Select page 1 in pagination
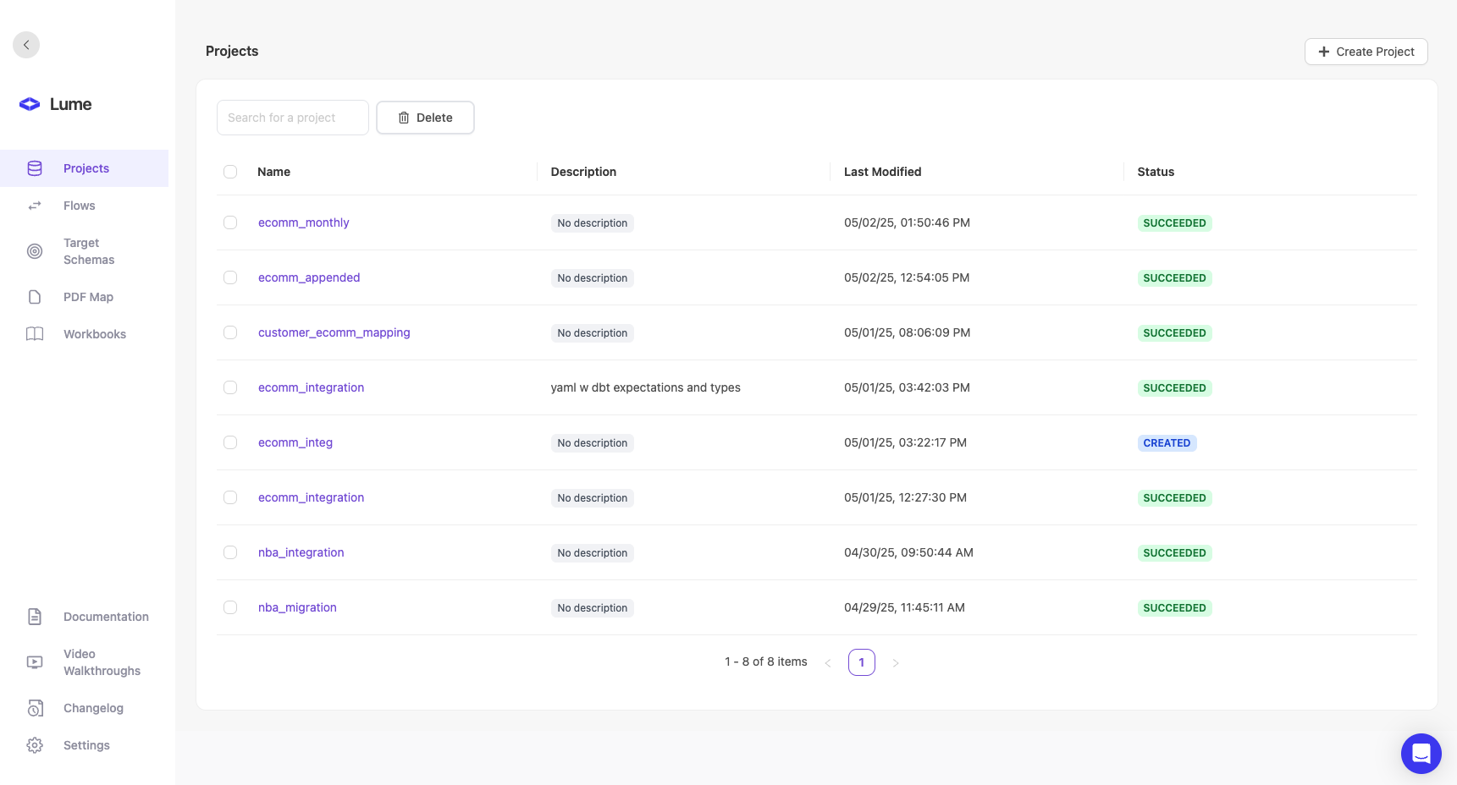The height and width of the screenshot is (785, 1457). coord(862,662)
